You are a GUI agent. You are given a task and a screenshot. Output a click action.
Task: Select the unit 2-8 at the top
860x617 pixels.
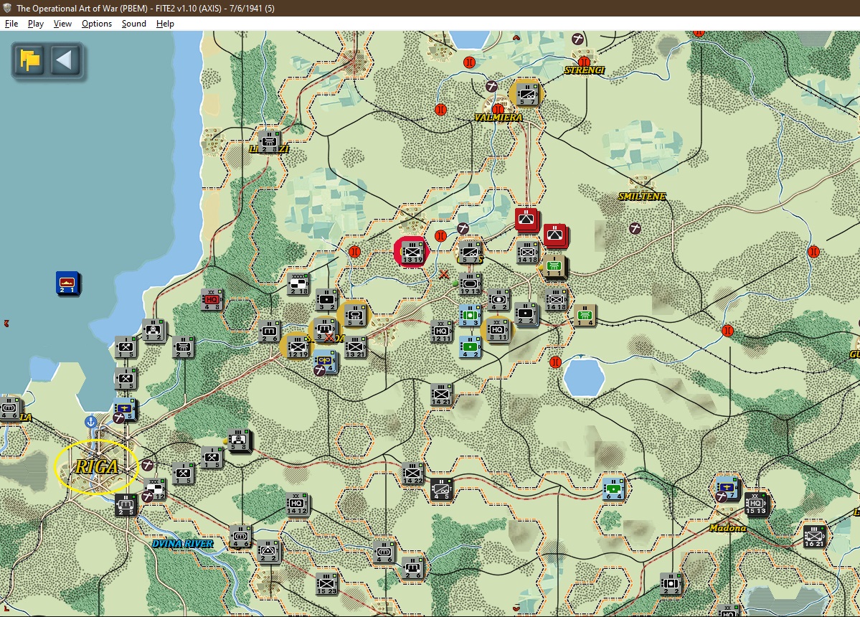269,141
